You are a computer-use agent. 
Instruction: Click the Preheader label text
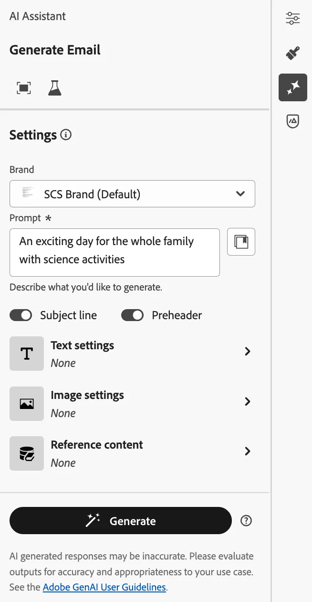coord(177,315)
